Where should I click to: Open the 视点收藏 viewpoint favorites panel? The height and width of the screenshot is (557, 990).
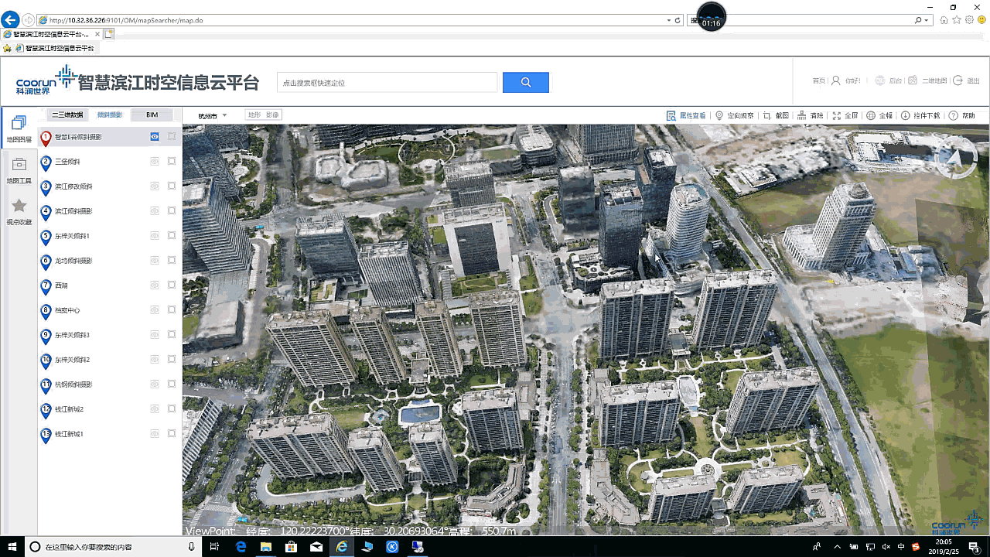point(19,211)
